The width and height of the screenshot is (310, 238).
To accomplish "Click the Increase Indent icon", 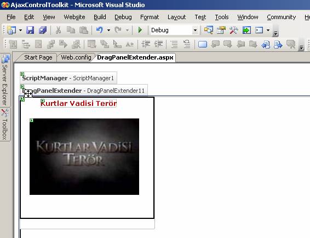I will pos(158,44).
